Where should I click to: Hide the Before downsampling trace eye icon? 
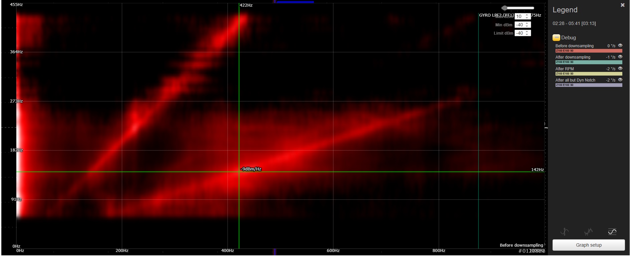pos(620,46)
